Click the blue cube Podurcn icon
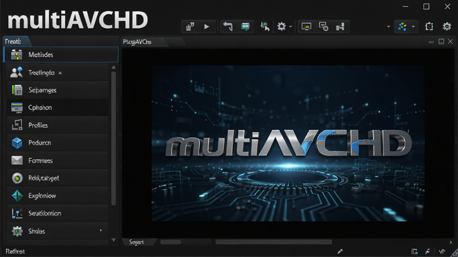The image size is (458, 257). (x=17, y=143)
